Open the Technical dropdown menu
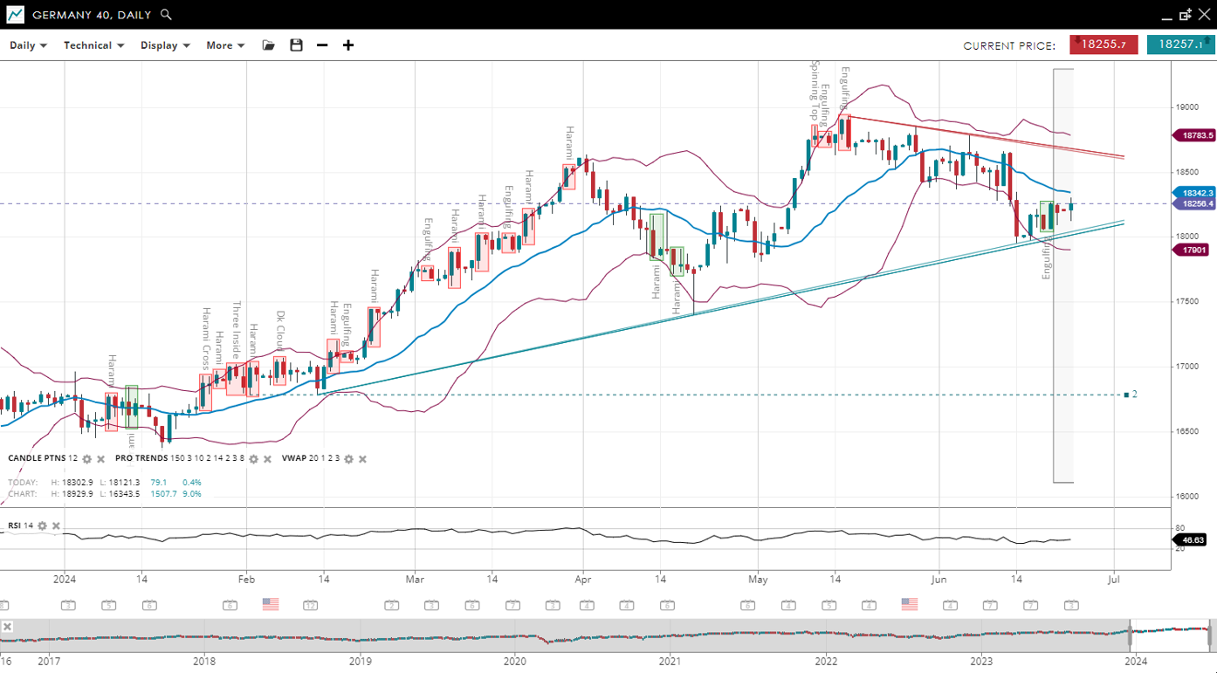This screenshot has width=1217, height=673. tap(93, 45)
